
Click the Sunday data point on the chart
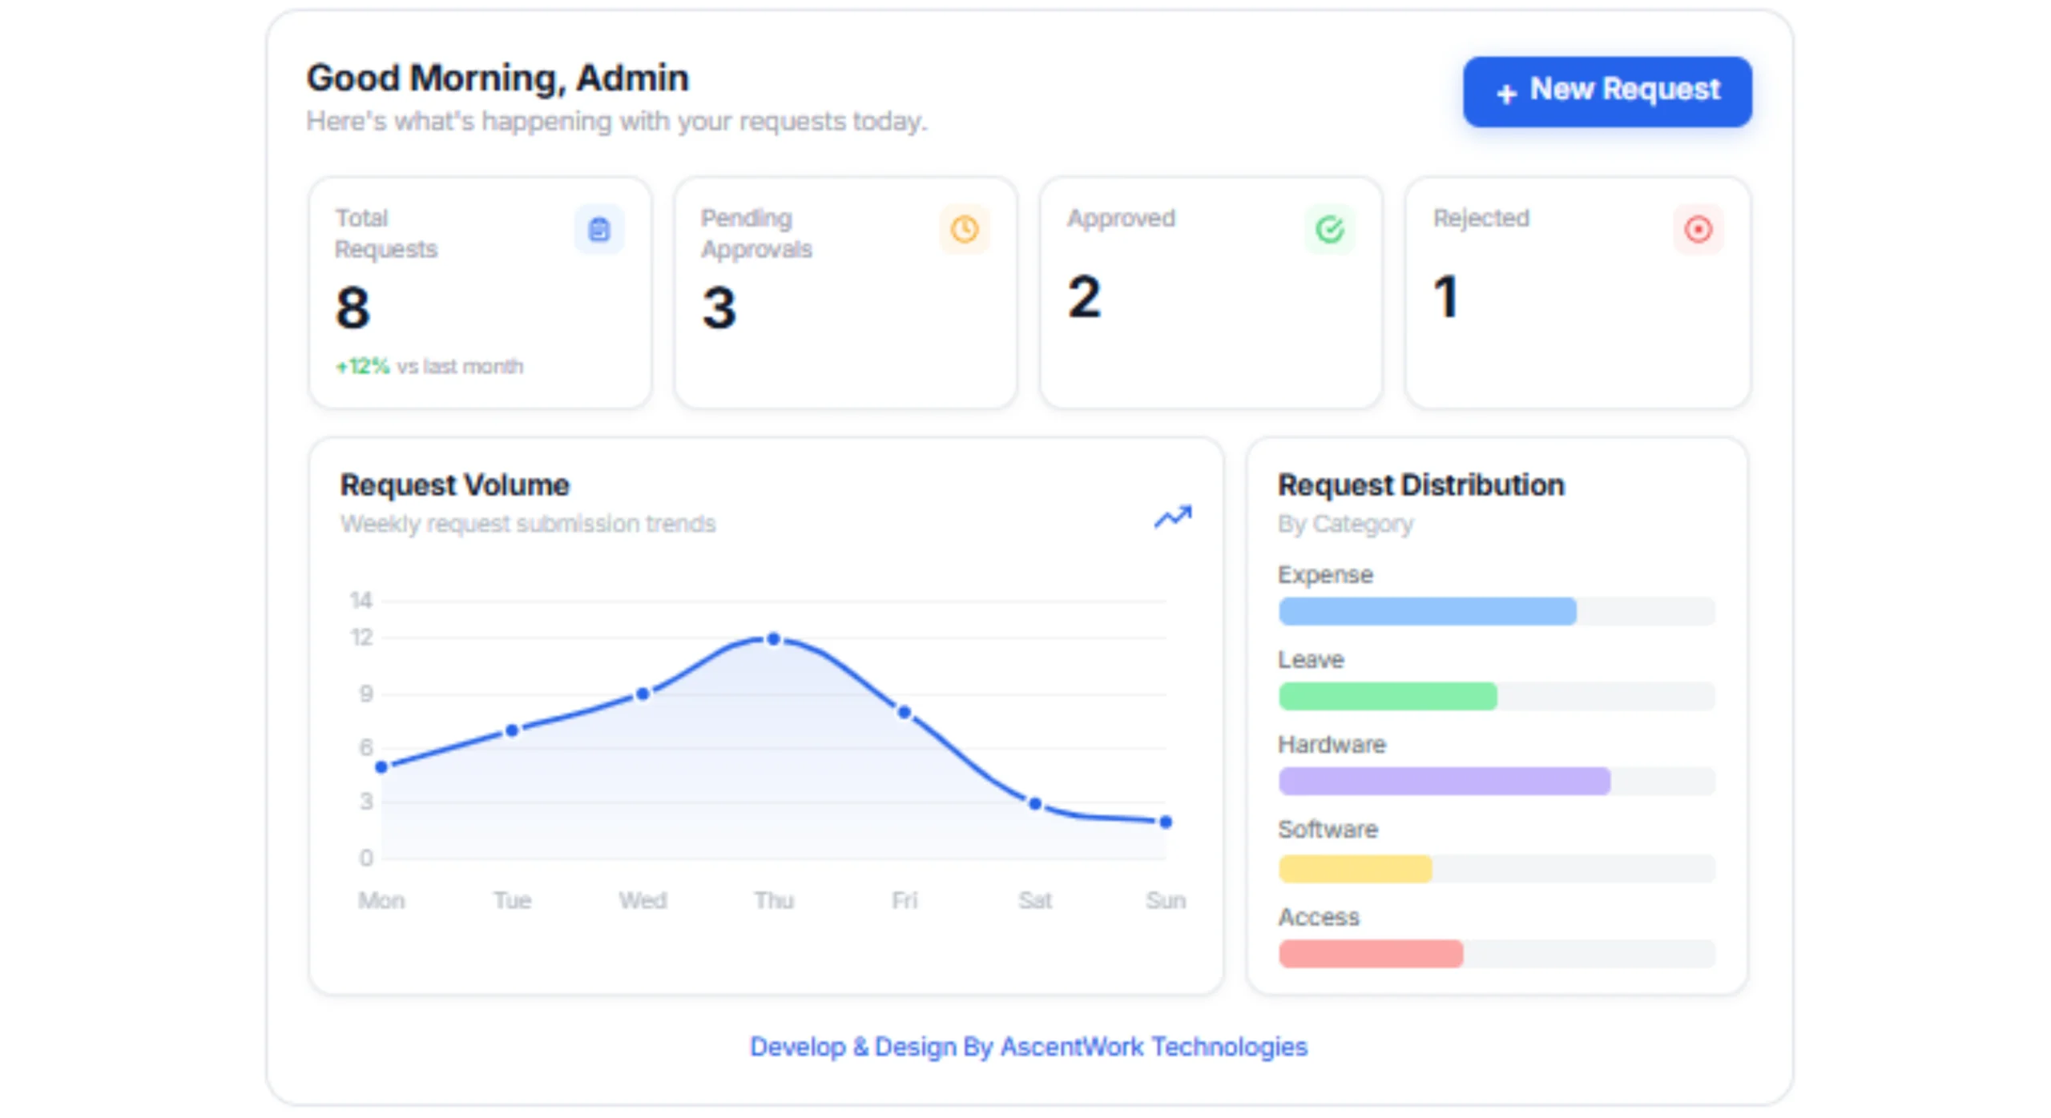(1166, 822)
